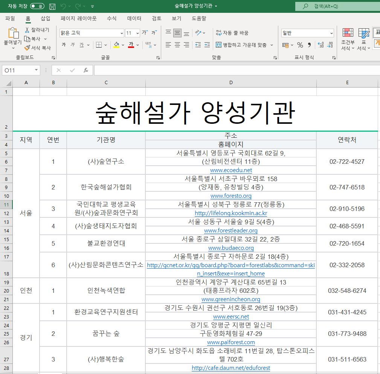
Task: Click the top align icon
Action: coord(168,32)
